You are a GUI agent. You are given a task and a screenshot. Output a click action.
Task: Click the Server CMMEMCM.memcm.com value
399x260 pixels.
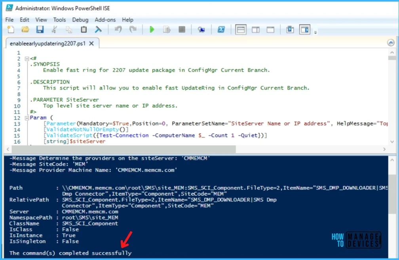(x=90, y=212)
